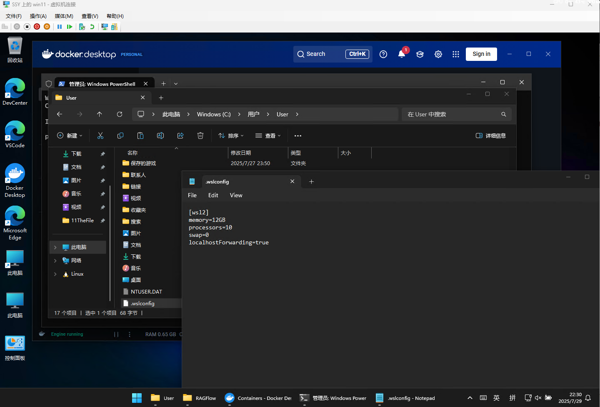The image size is (600, 407).
Task: Click the Delete trash icon in Explorer toolbar
Action: (x=200, y=136)
